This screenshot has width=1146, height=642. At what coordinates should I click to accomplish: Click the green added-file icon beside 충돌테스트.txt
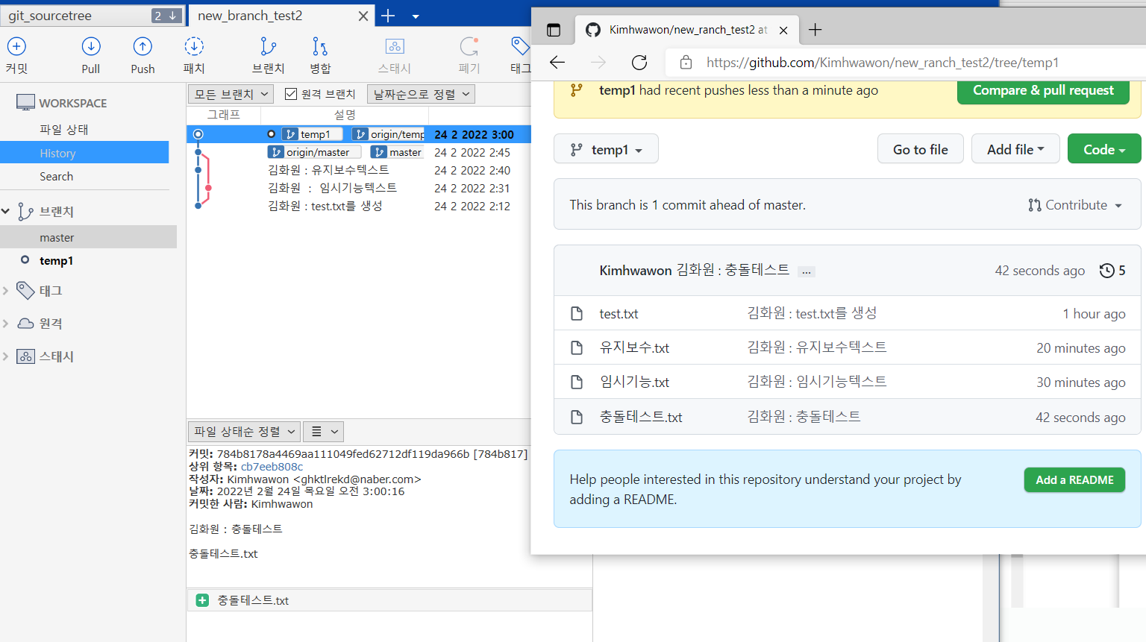202,600
